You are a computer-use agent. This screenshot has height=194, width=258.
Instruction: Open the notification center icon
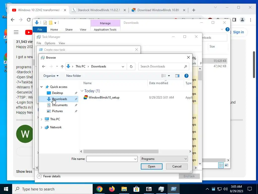(250, 189)
